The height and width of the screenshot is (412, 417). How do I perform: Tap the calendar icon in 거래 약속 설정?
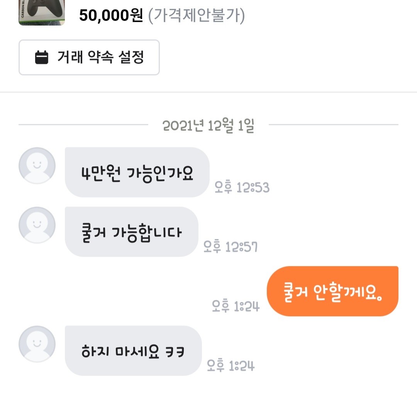42,58
